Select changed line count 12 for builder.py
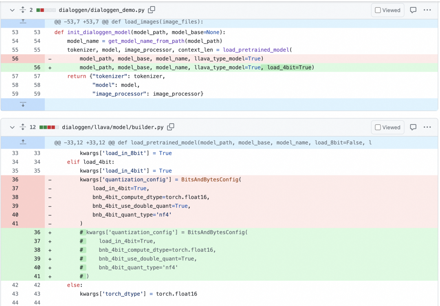Viewport: 440px width, 306px height. click(x=33, y=127)
